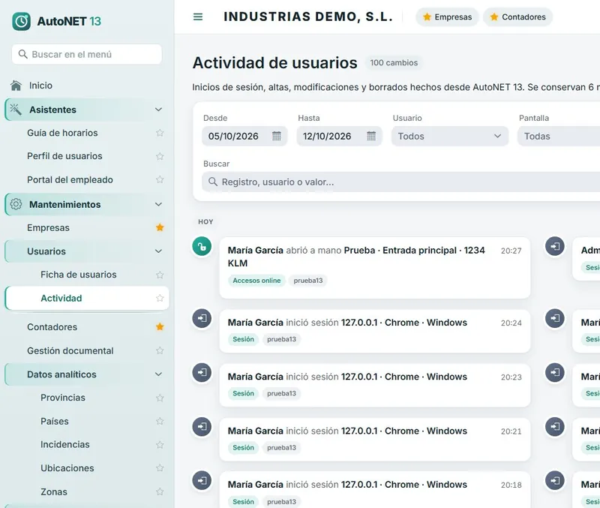Toggle the hamburger menu button
Viewport: 600px width, 508px height.
pyautogui.click(x=198, y=17)
